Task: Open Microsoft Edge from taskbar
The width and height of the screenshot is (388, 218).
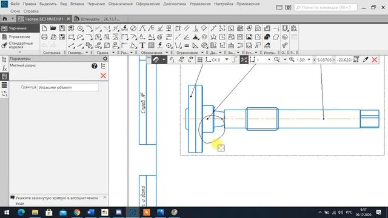Action: tap(21, 213)
